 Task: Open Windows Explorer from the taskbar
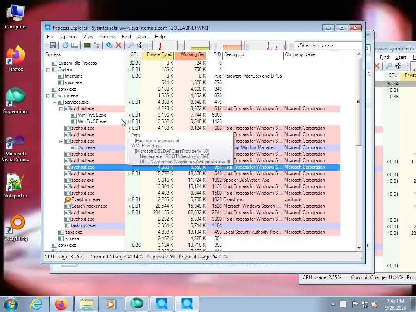86,304
